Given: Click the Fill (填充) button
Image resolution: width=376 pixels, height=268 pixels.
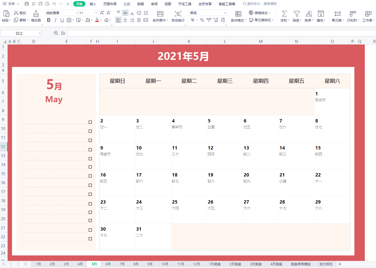Looking at the screenshot, I should click(x=321, y=16).
